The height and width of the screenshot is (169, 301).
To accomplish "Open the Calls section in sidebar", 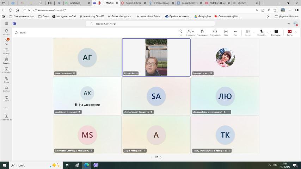I will pos(6,79).
